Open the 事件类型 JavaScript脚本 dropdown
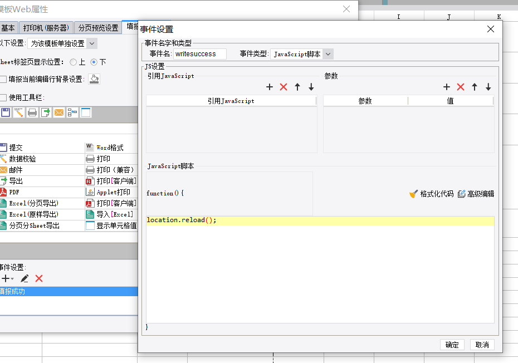The height and width of the screenshot is (363, 518). pos(328,54)
